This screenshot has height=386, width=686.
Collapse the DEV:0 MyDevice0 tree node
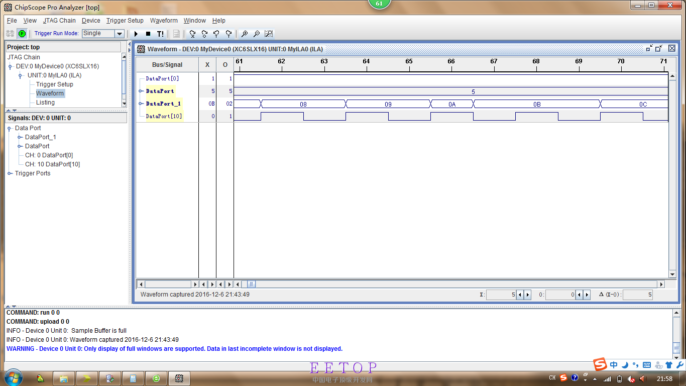coord(11,66)
